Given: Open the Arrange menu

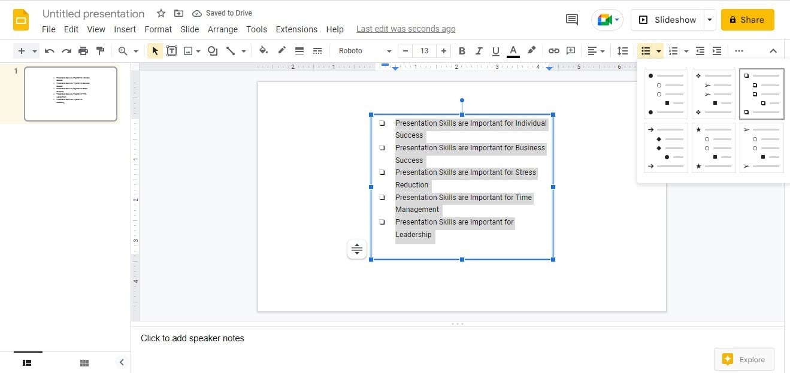Looking at the screenshot, I should pos(223,29).
